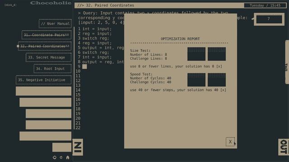This screenshot has height=162, width=289.
Task: Click the 'Number of Lines: 8' entry
Action: click(x=149, y=54)
